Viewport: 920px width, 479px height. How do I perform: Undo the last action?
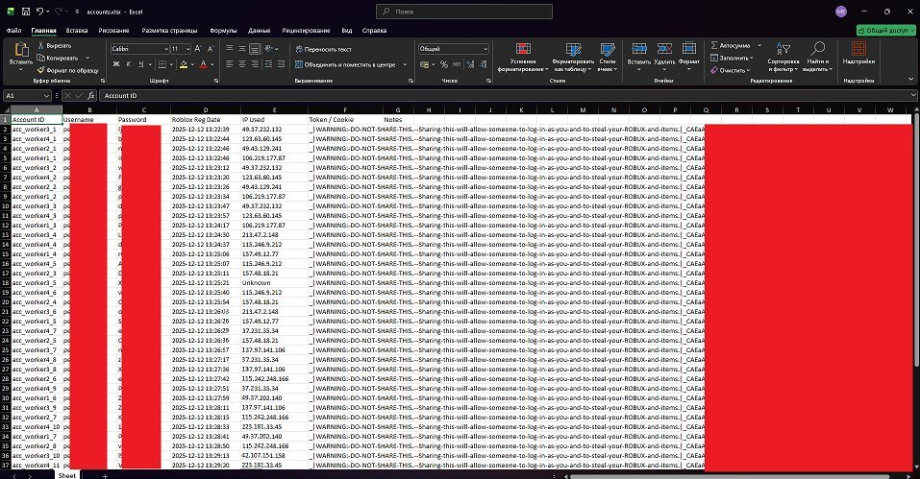(x=39, y=12)
